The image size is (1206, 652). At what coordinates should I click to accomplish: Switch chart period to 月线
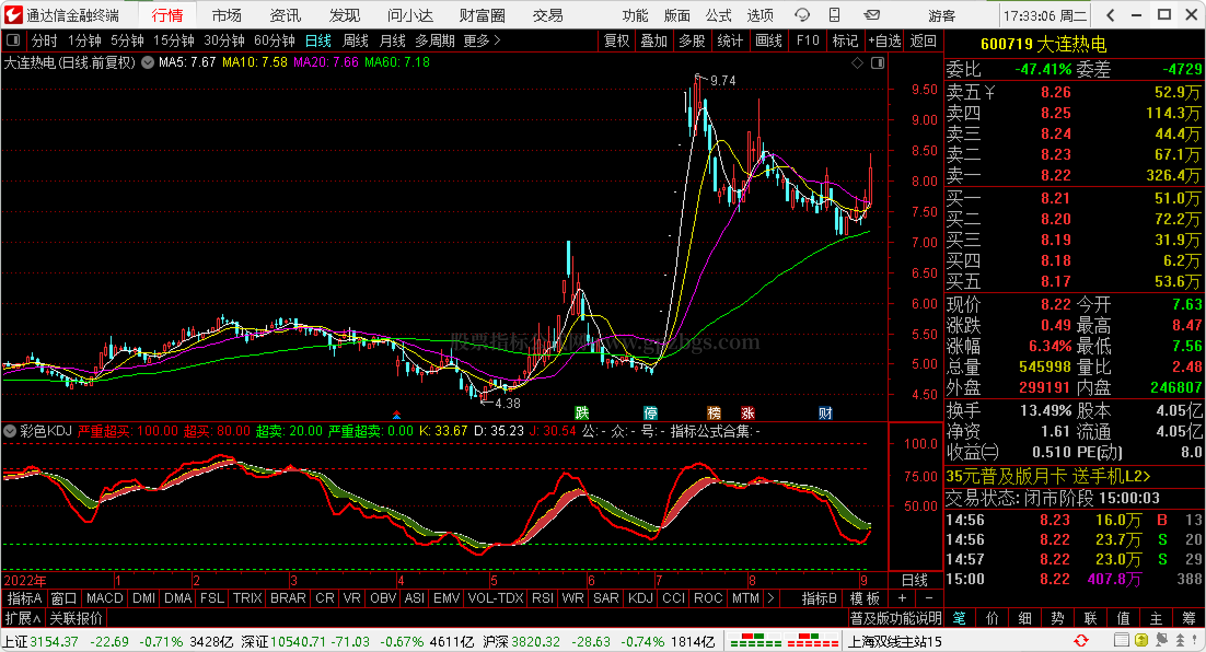pos(392,41)
